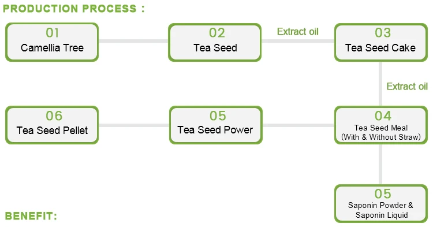This screenshot has width=433, height=227.
Task: Click the number 02 above Tea Seed
Action: click(x=216, y=33)
